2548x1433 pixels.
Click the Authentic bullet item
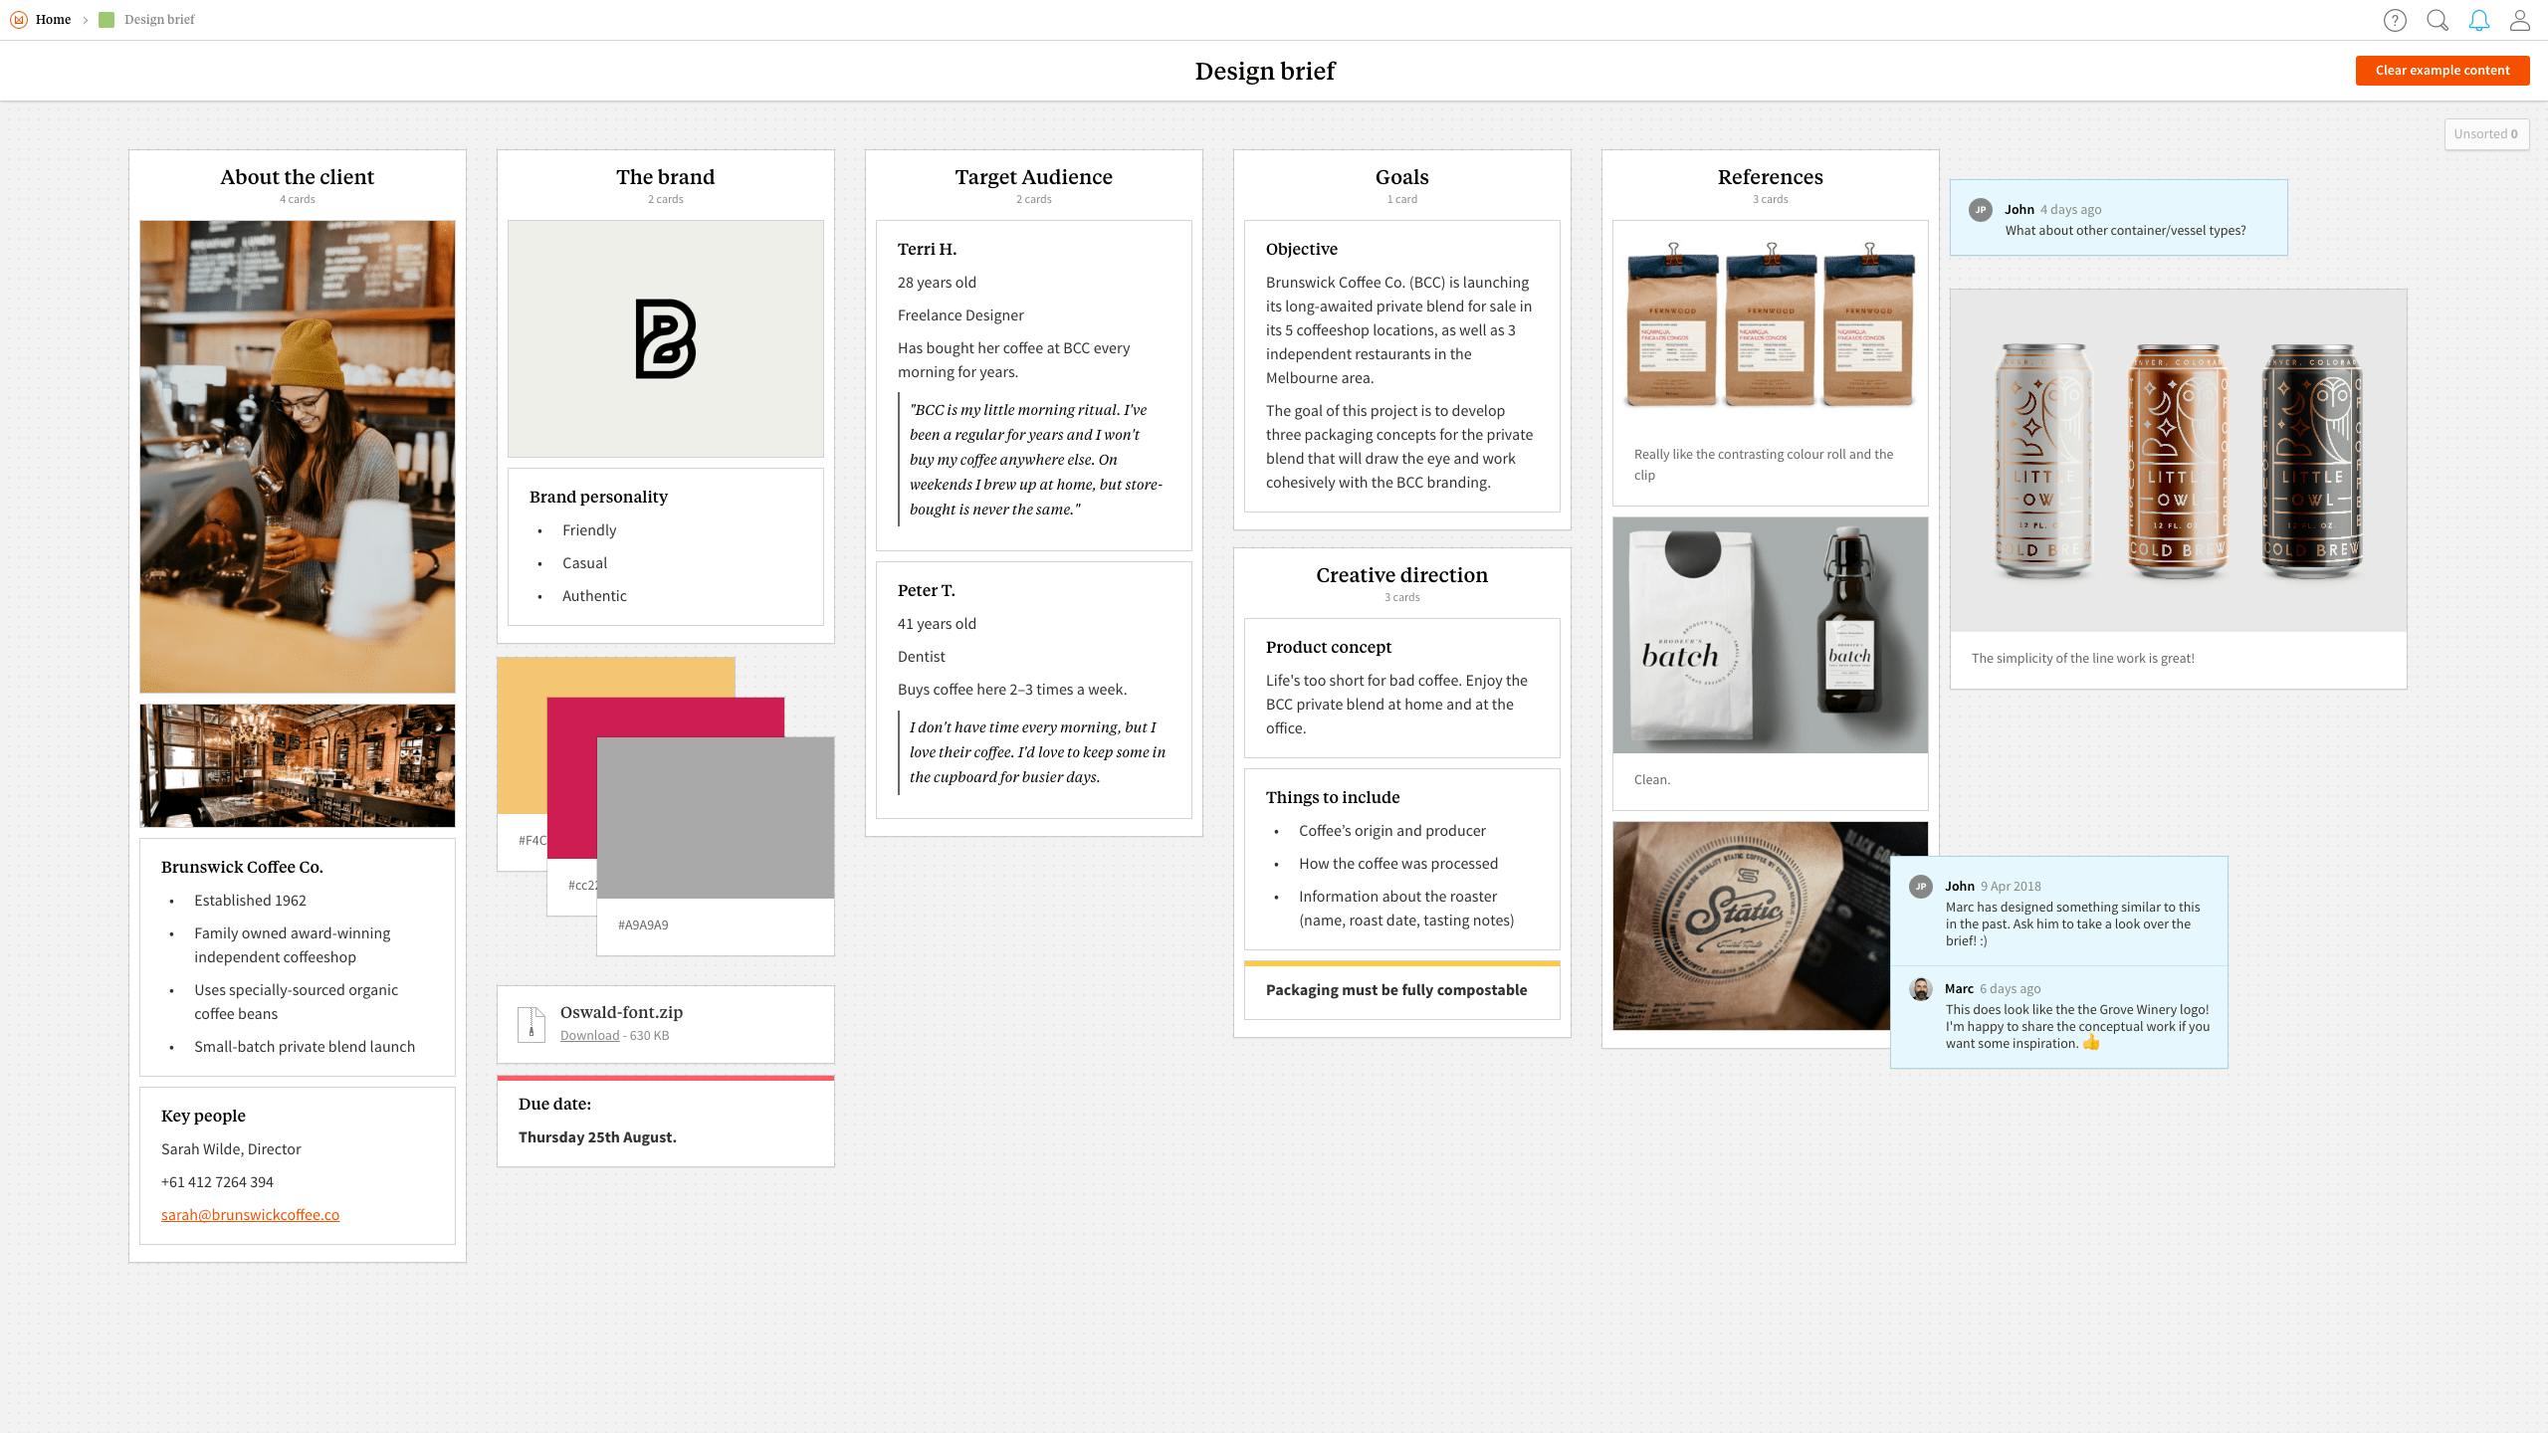coord(594,595)
